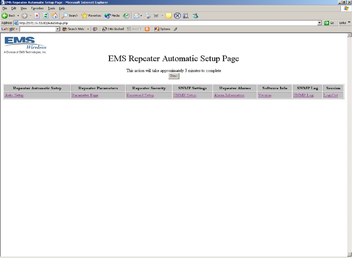Click Google toolbar news icon
Image resolution: width=352 pixels, height=258 pixels.
coord(95,29)
